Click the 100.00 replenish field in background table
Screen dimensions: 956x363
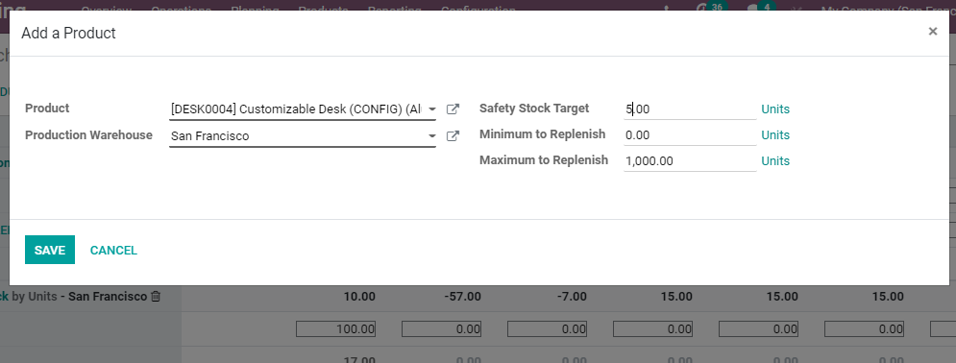point(336,329)
